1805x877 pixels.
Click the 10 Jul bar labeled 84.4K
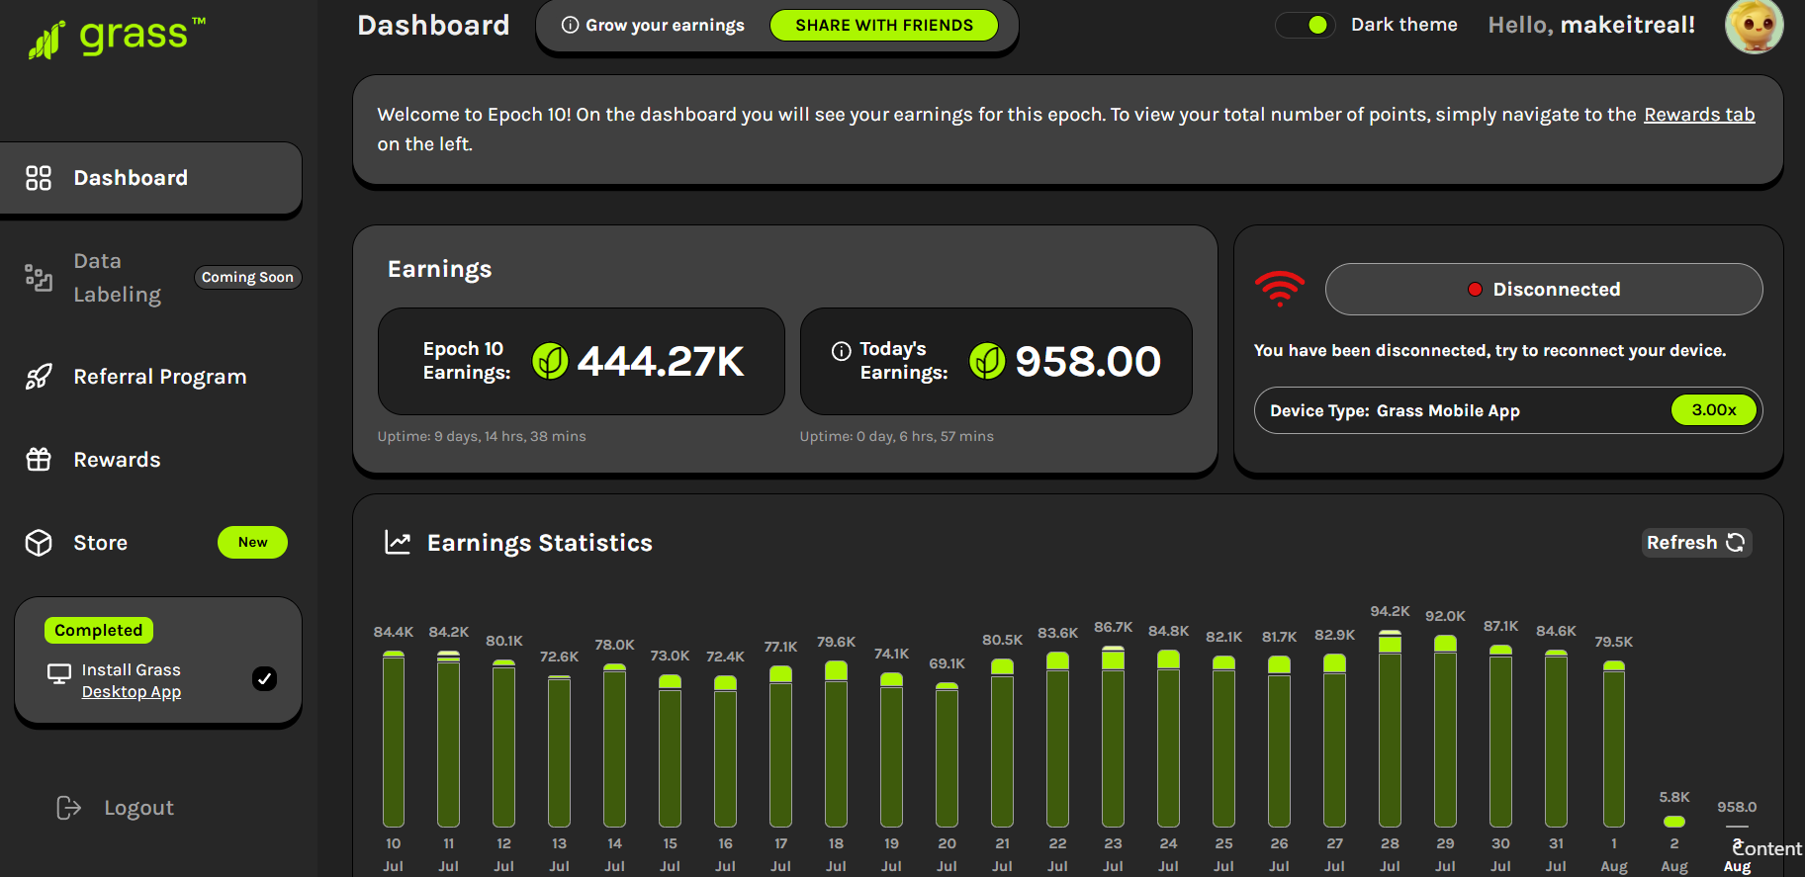(394, 739)
